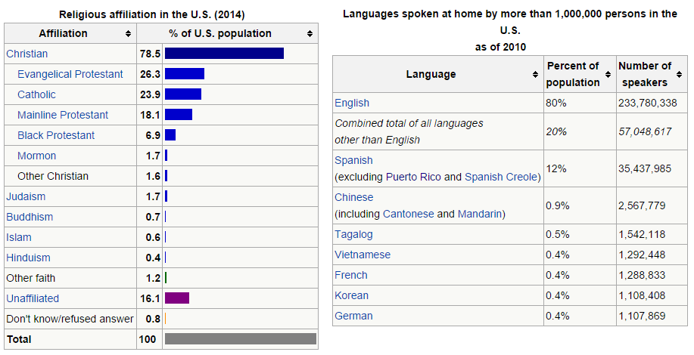This screenshot has width=694, height=355.
Task: Sort religion table by Affiliation column arrows
Action: 128,34
